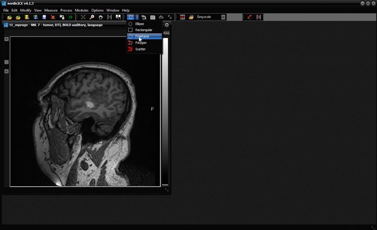Viewport: 377px width, 230px height.
Task: Select the Rectangular ROI shape option
Action: [x=143, y=30]
